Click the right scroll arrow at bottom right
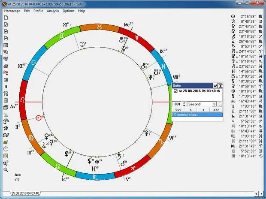Screen dimensions: 266x199 pos(261,193)
